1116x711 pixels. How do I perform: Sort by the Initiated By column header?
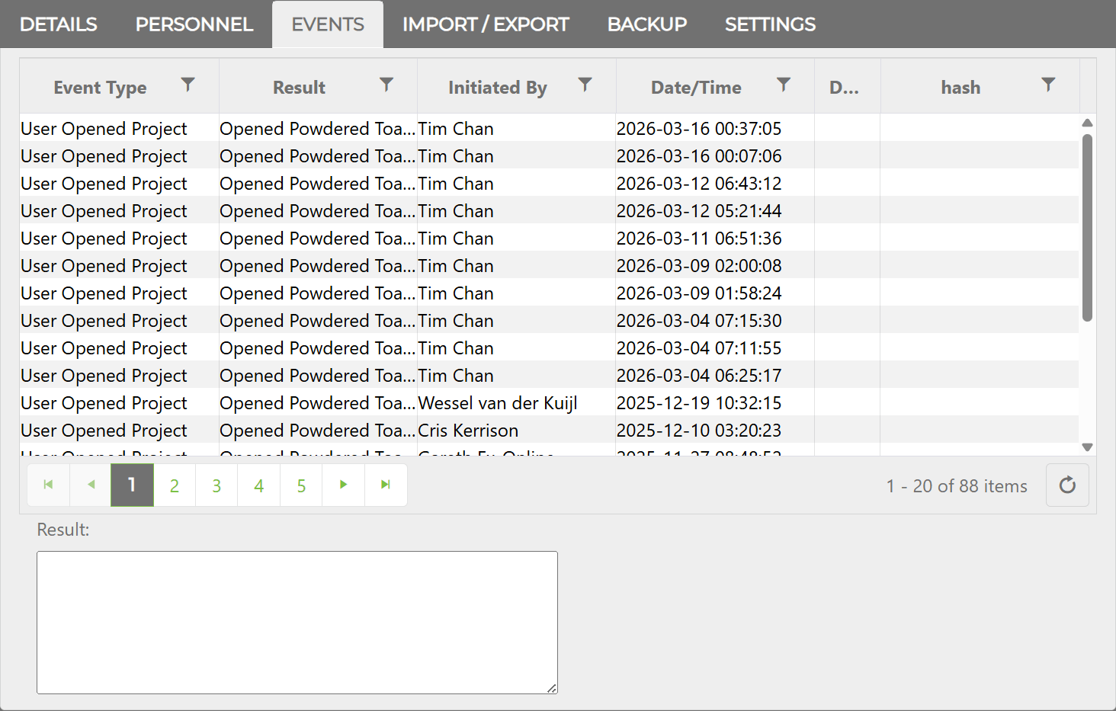coord(497,88)
